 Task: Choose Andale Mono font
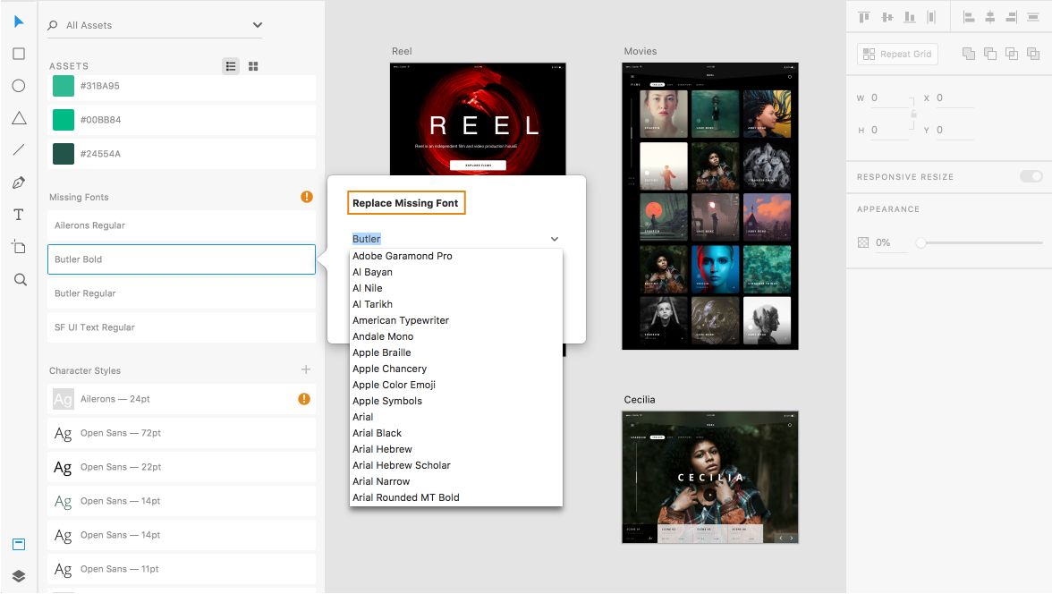[x=455, y=336]
